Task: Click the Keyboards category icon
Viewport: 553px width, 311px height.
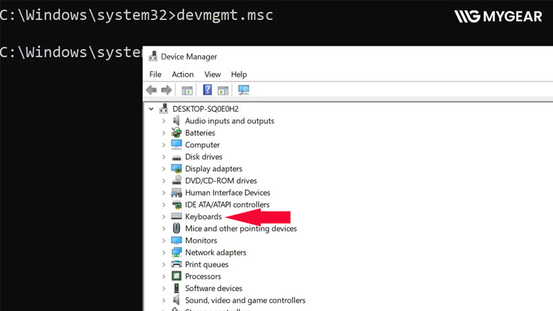Action: click(176, 216)
